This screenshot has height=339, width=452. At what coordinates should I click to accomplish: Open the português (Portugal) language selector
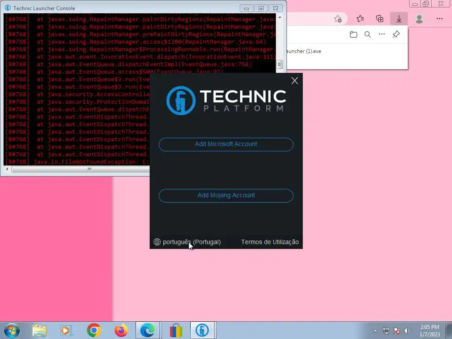point(192,242)
